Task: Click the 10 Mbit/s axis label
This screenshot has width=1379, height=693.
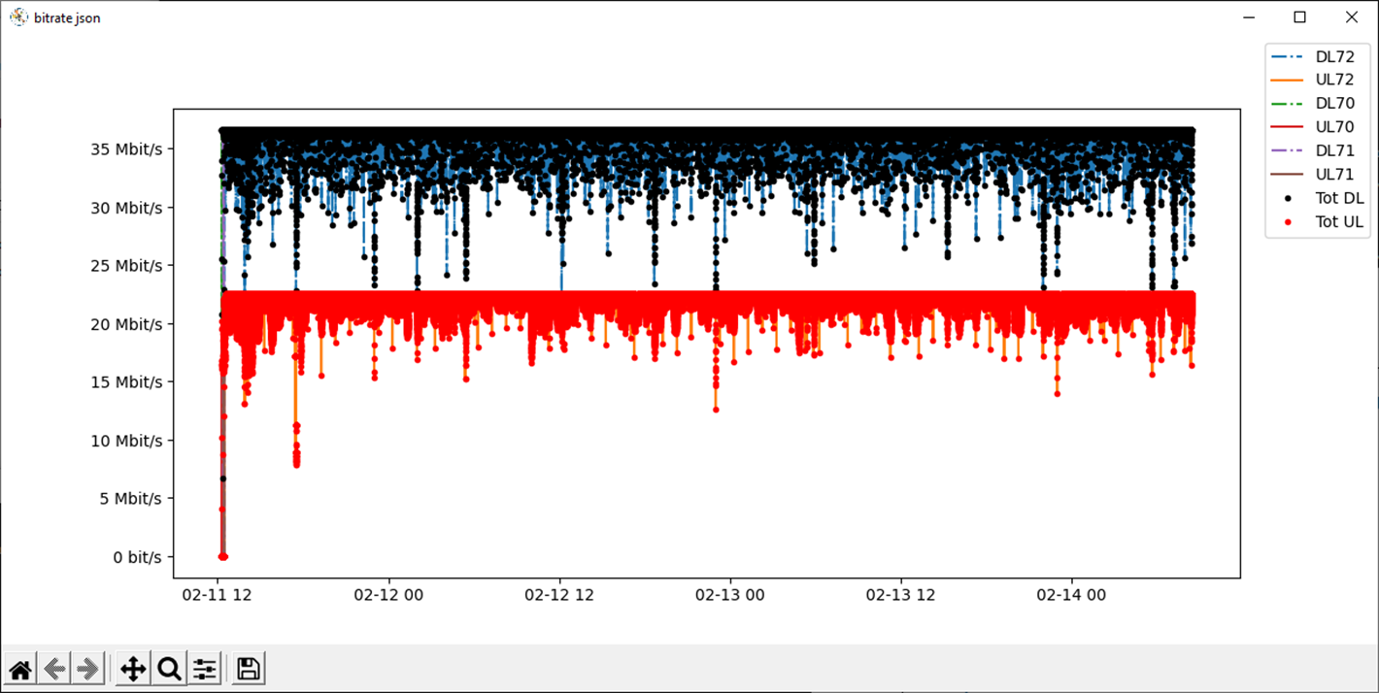Action: [126, 441]
